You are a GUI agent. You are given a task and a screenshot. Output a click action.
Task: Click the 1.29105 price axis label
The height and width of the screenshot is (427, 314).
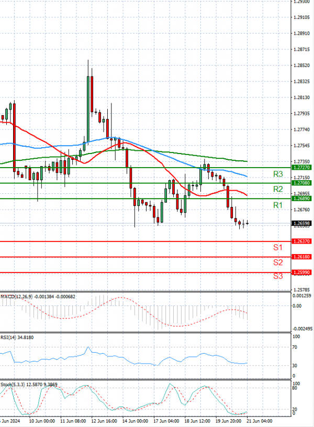point(302,17)
